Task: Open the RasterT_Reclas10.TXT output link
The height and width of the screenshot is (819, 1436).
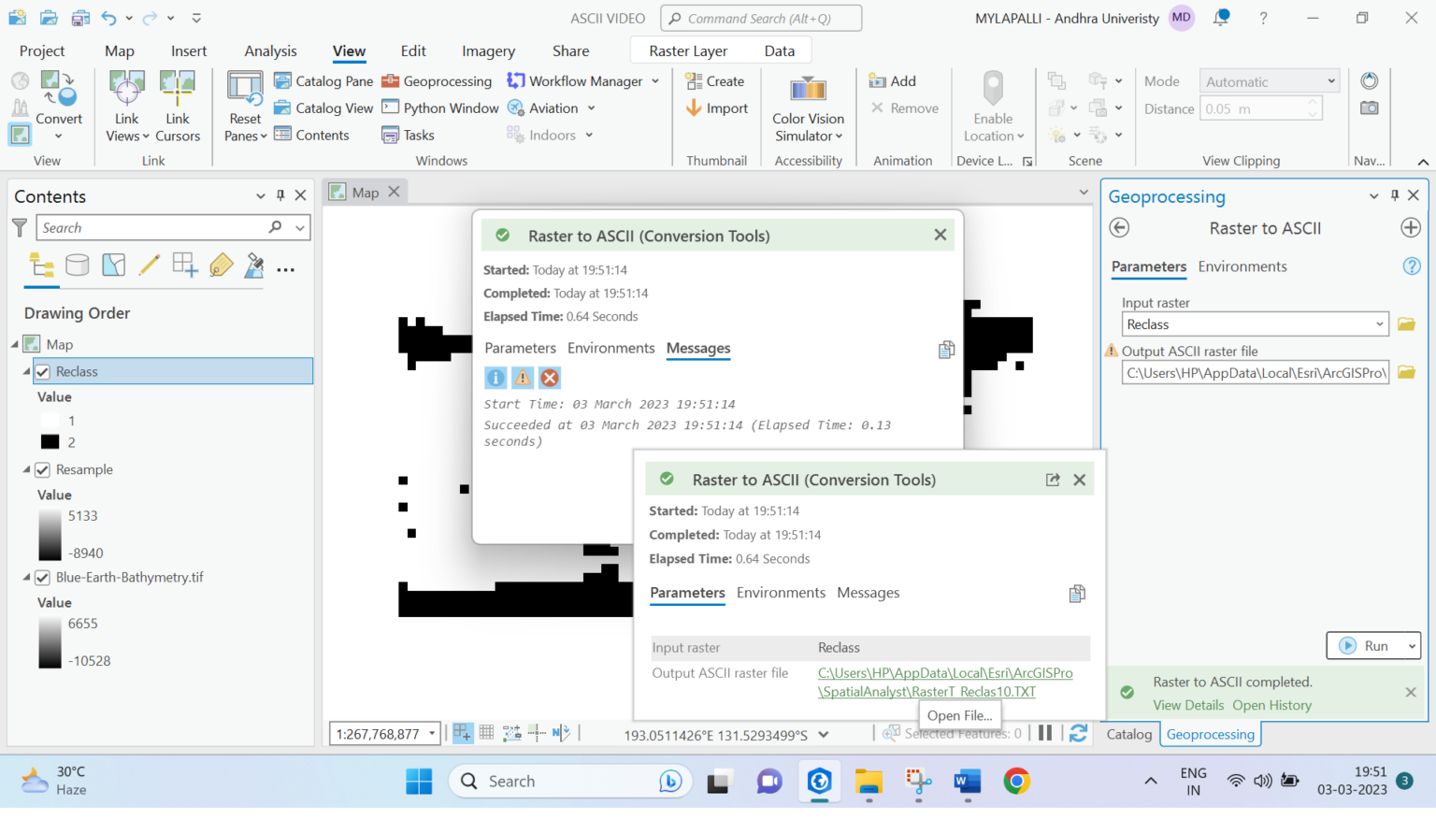Action: (926, 691)
